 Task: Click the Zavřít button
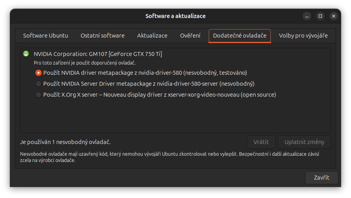(322, 177)
